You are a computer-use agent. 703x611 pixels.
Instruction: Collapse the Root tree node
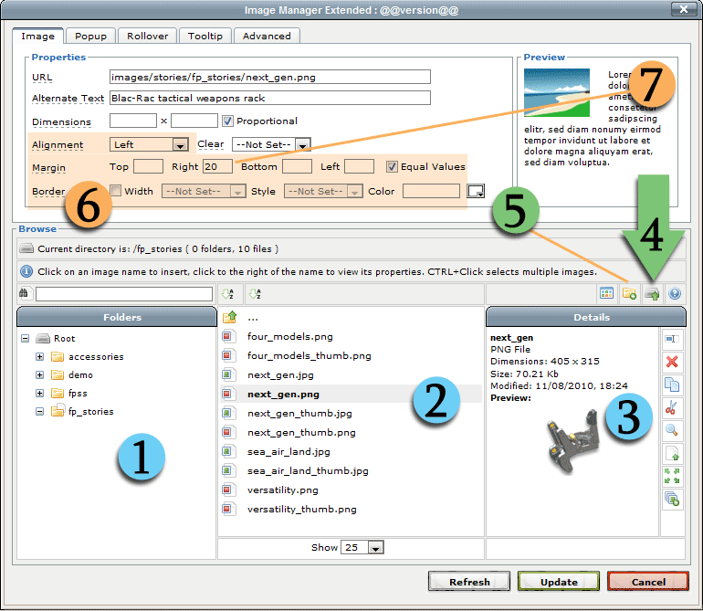[26, 338]
